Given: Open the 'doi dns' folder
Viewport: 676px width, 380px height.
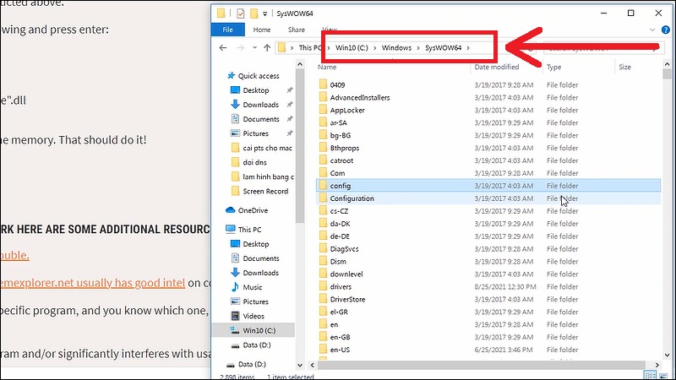Looking at the screenshot, I should (x=254, y=162).
